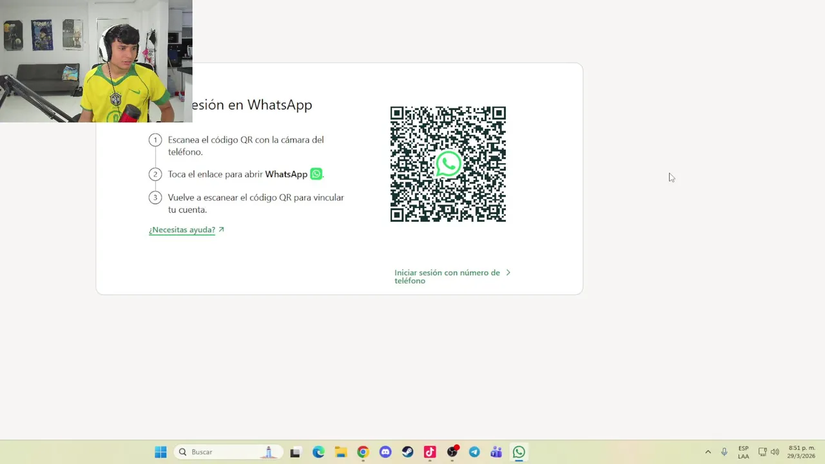Click the external arrow beside ¿Necesitas ayuda?
This screenshot has height=464, width=825.
tap(221, 229)
